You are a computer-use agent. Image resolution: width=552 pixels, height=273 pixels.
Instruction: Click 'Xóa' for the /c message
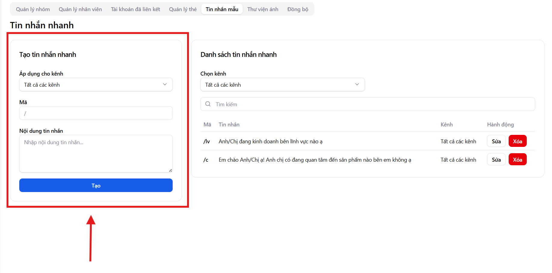(517, 160)
